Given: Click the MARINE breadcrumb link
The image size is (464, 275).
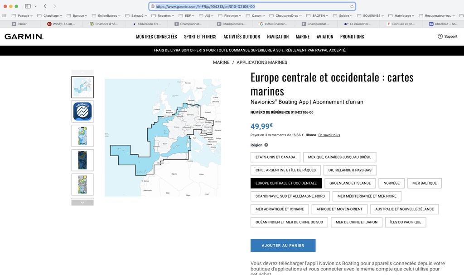Looking at the screenshot, I should pyautogui.click(x=221, y=62).
